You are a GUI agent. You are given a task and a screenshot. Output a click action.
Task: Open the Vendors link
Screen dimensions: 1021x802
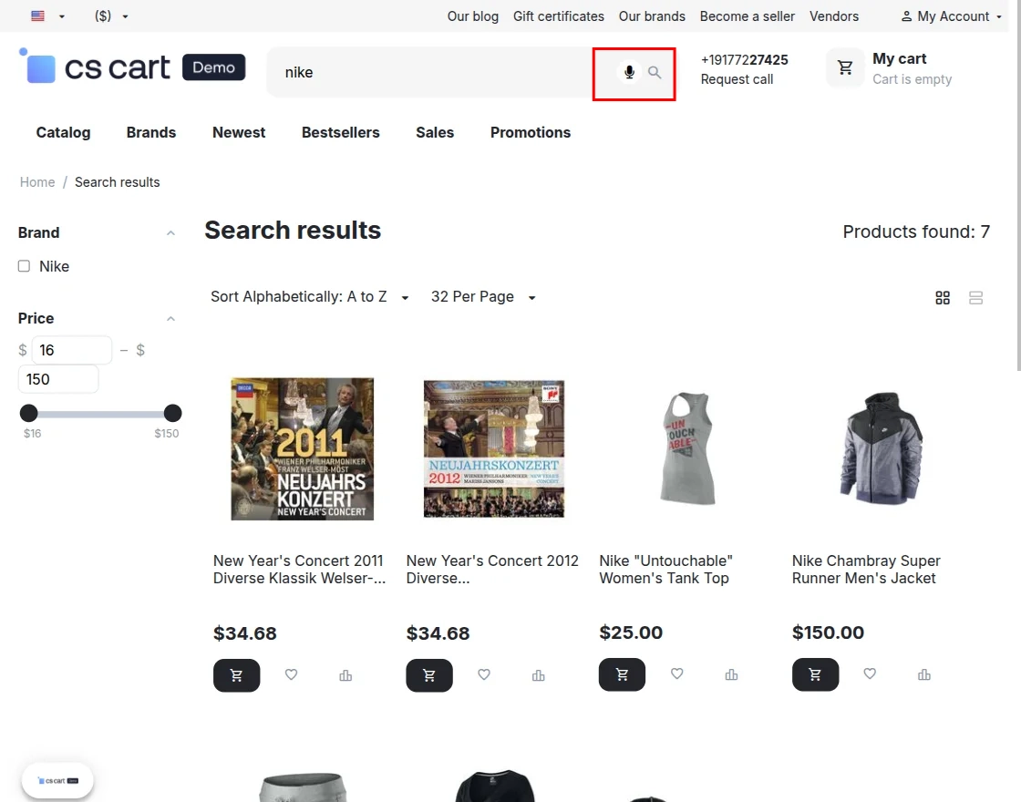(x=834, y=16)
